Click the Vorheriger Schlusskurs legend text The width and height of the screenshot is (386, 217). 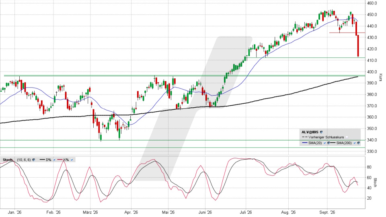[326, 137]
